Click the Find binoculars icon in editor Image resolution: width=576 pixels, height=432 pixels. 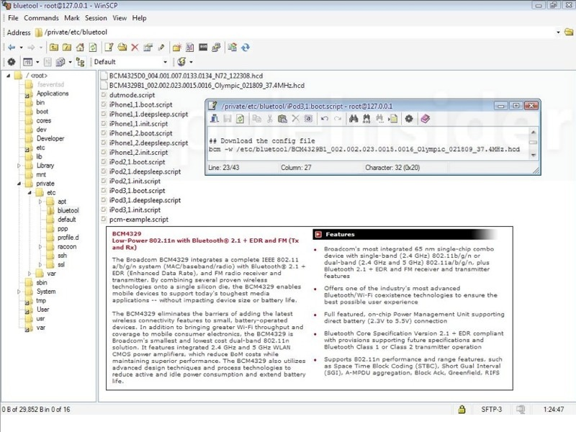click(x=354, y=119)
